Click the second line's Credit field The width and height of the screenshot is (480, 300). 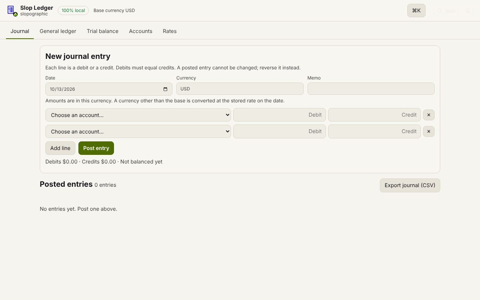(374, 131)
